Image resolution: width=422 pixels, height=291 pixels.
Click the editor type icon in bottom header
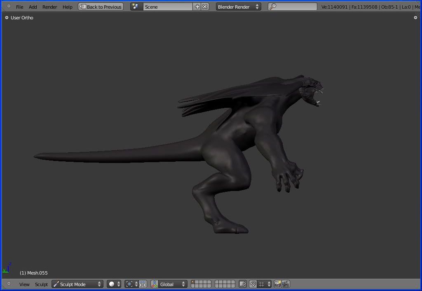point(8,284)
